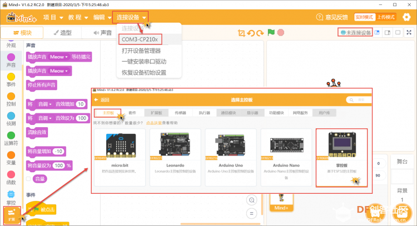Select 掌控 board category chip icon
The width and height of the screenshot is (417, 226).
(11, 194)
